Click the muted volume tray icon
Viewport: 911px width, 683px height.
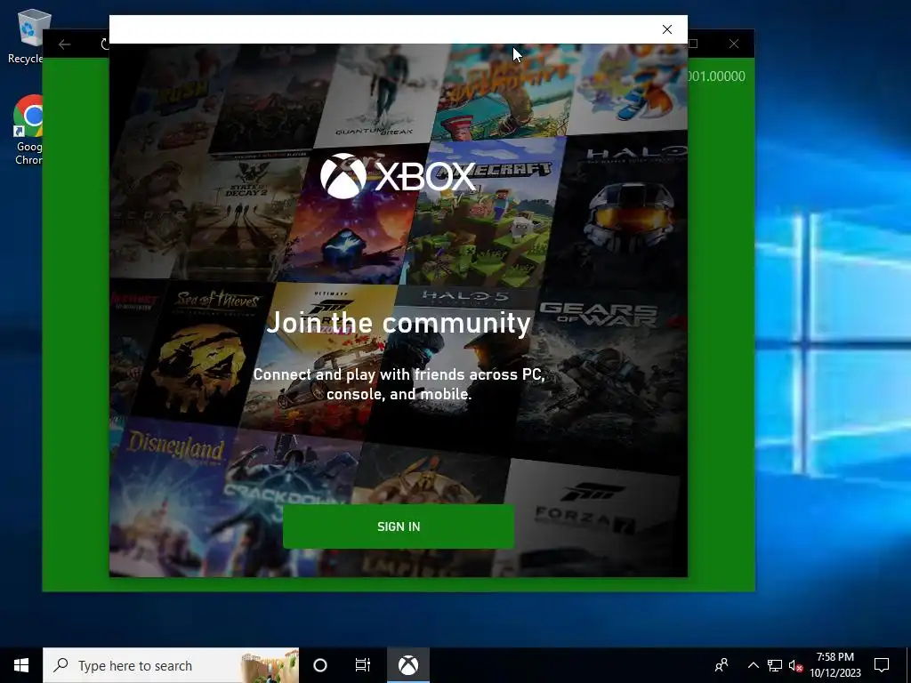(x=795, y=665)
